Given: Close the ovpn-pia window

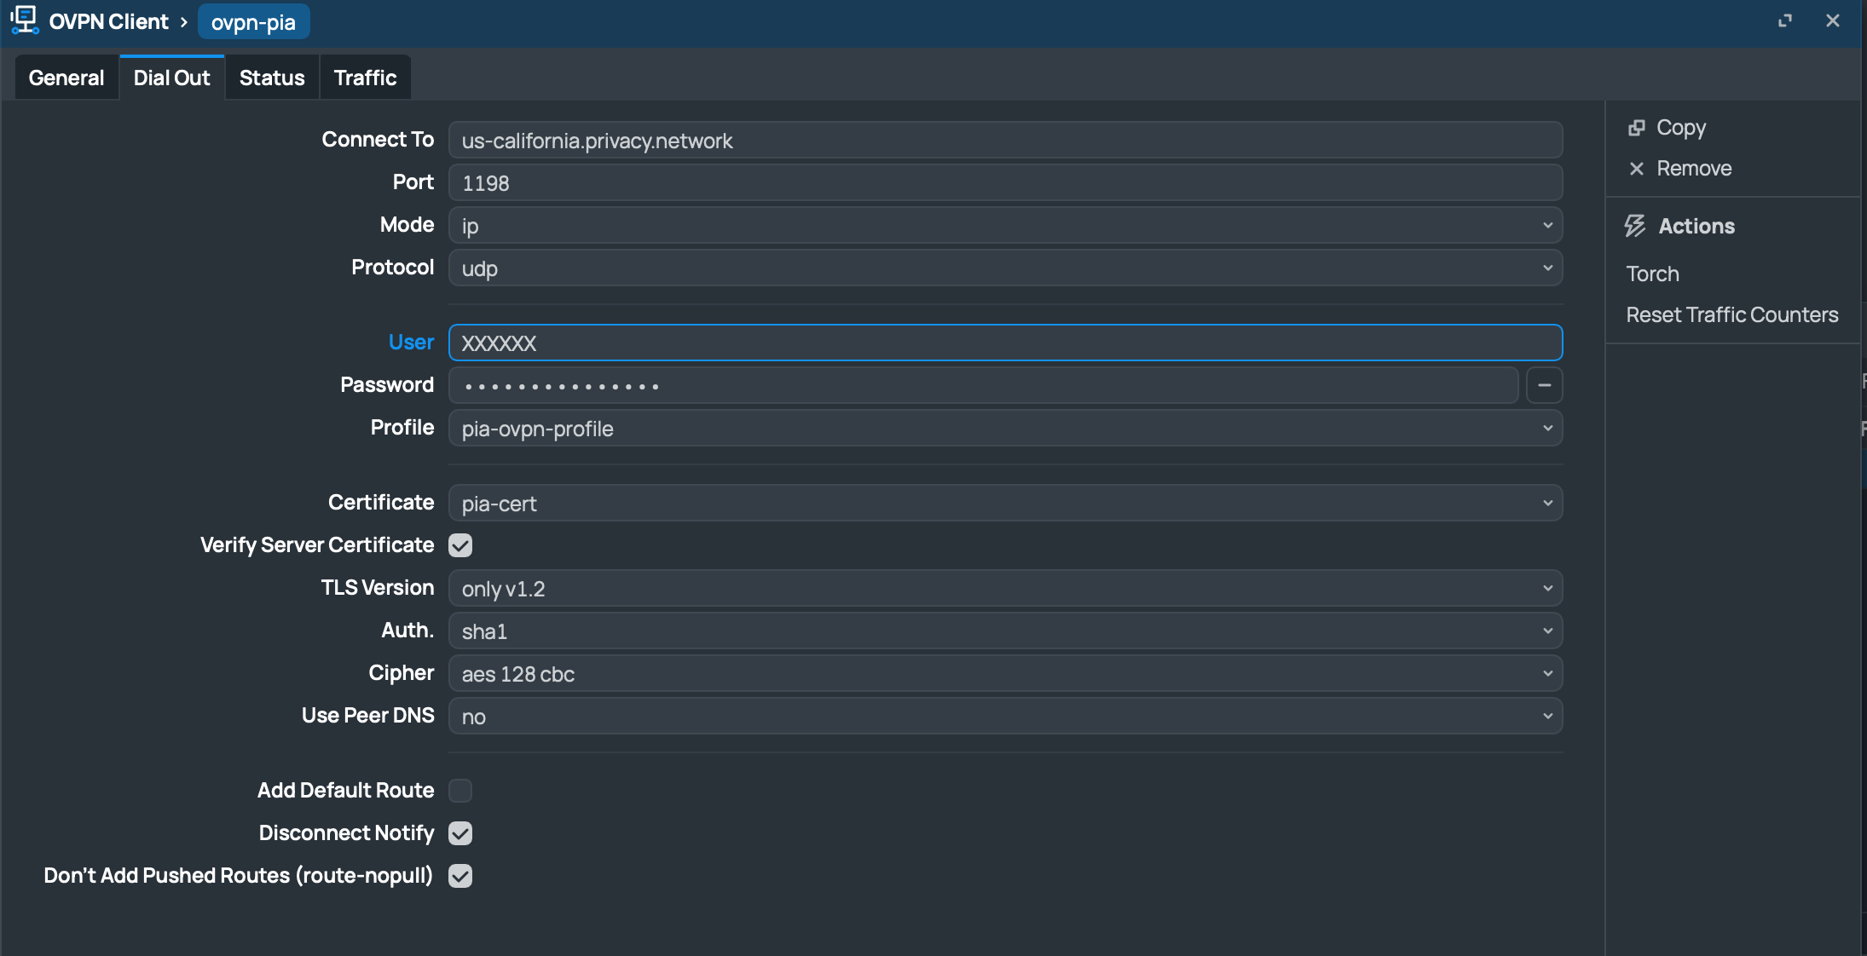Looking at the screenshot, I should [x=1832, y=20].
